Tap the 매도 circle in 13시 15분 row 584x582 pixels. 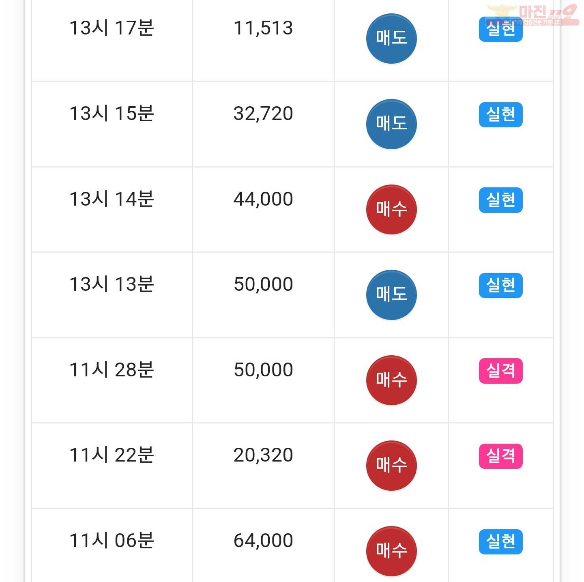pyautogui.click(x=391, y=124)
